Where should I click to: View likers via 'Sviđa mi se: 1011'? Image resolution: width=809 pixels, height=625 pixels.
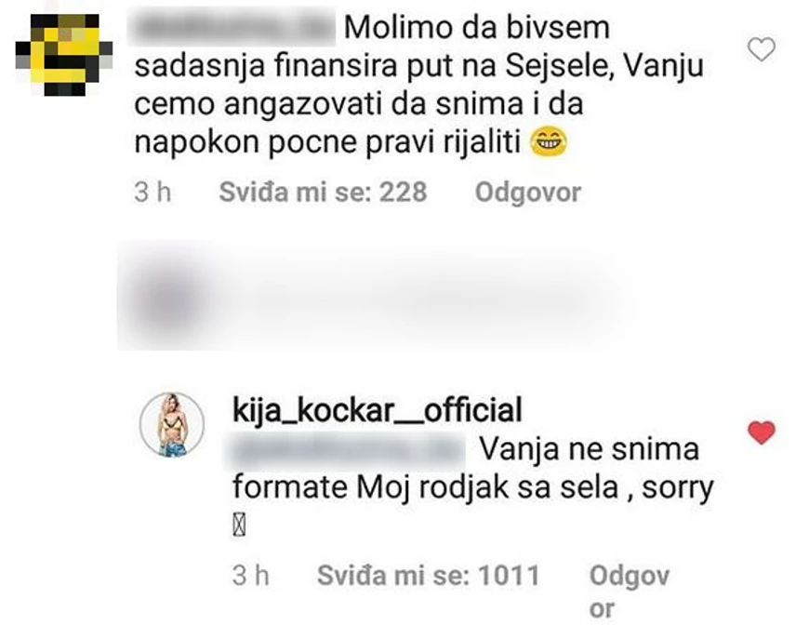click(431, 576)
